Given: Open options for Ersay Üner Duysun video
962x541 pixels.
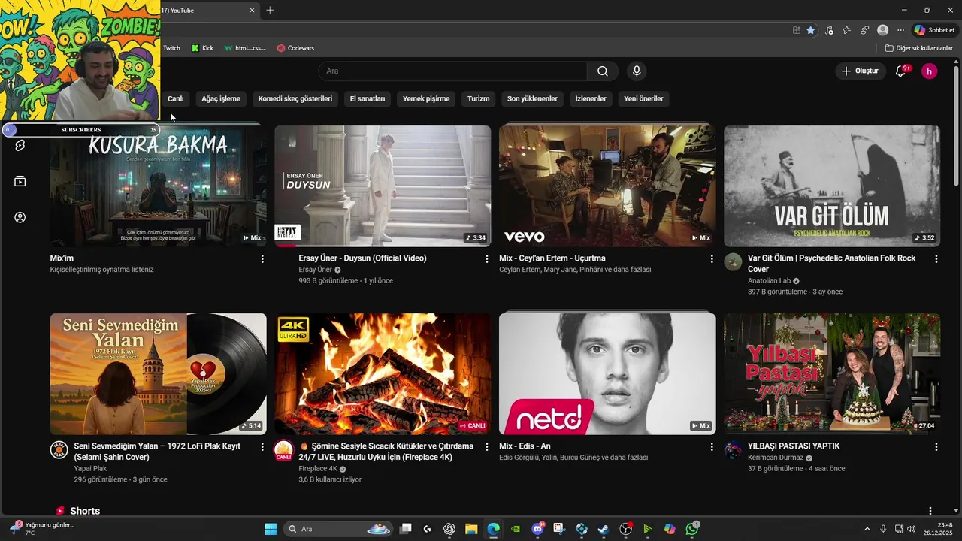Looking at the screenshot, I should tap(487, 258).
